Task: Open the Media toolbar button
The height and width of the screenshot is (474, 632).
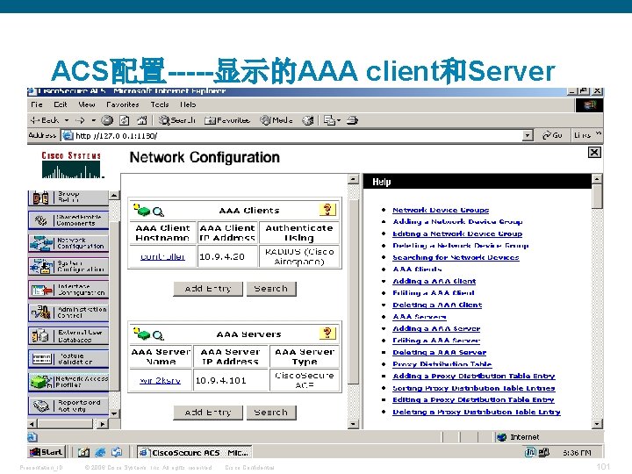Action: pos(276,120)
